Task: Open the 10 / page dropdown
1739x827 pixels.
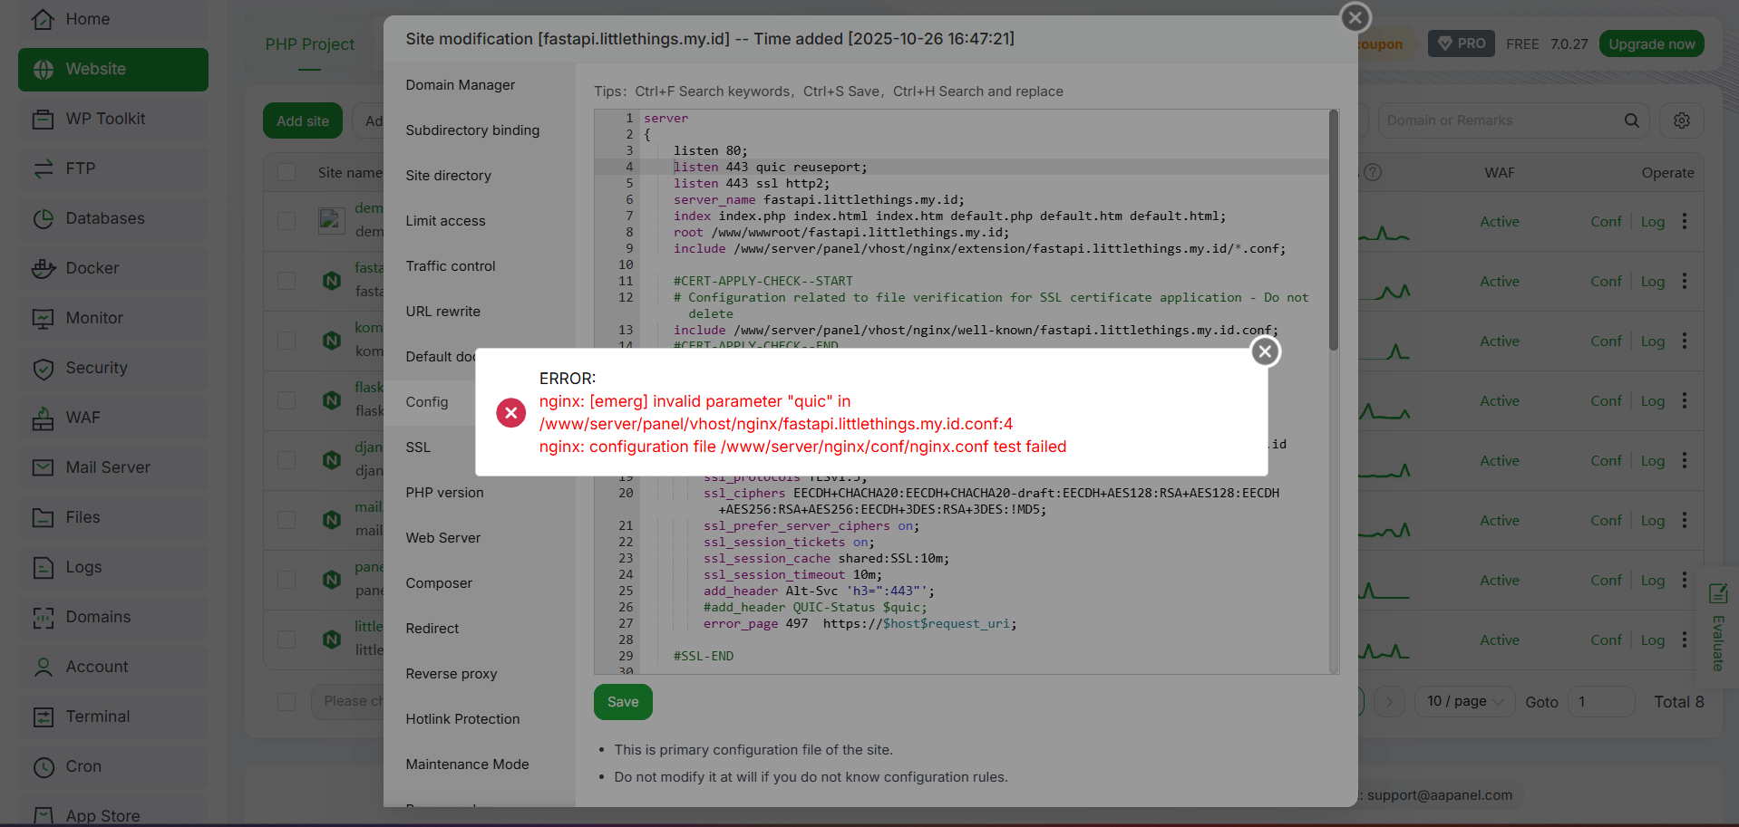Action: pyautogui.click(x=1464, y=701)
